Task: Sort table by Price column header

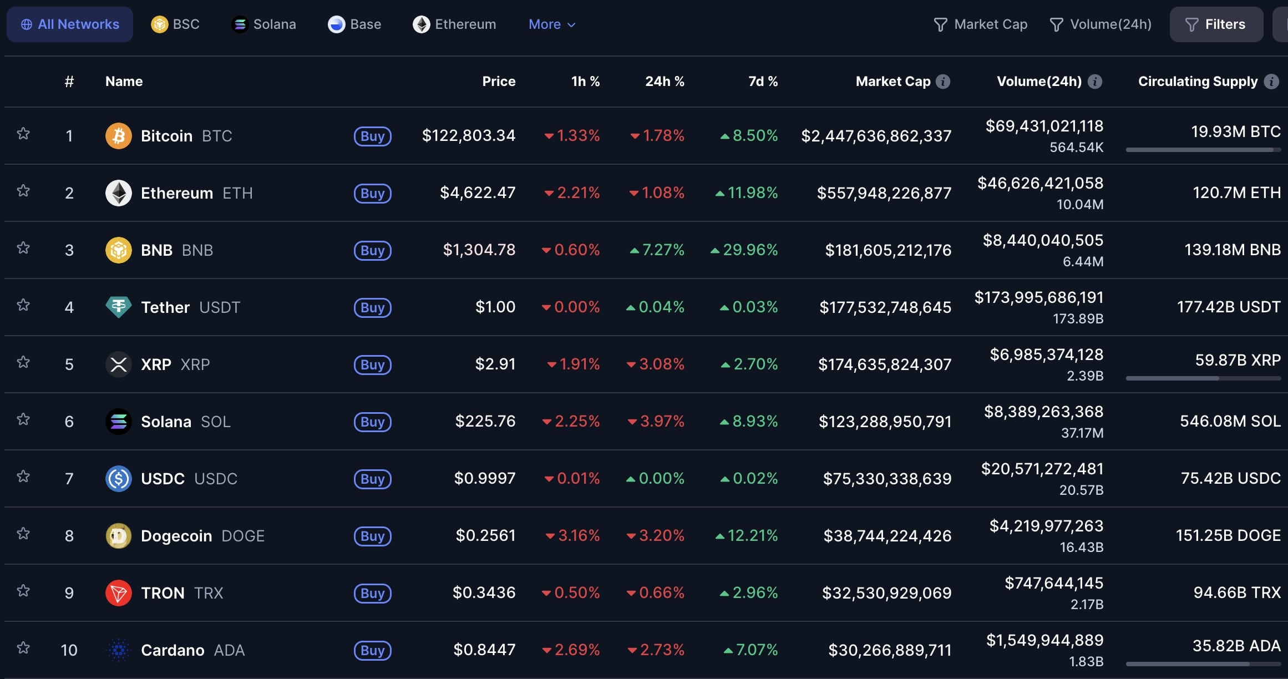Action: click(x=499, y=82)
